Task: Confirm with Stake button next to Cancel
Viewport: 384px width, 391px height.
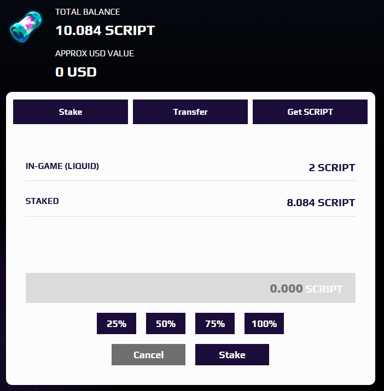Action: point(232,354)
